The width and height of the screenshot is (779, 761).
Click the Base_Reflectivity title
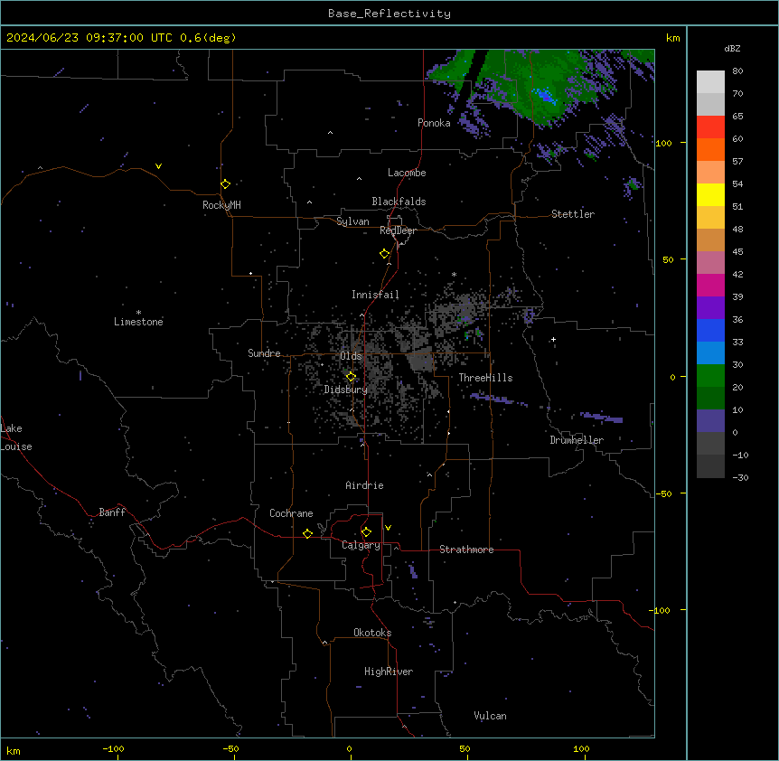click(x=389, y=14)
